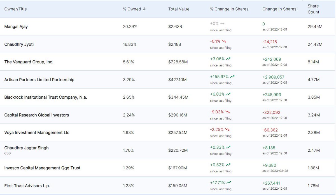This screenshot has width=336, height=195.
Task: Select the 29.45M share count
Action: (315, 27)
